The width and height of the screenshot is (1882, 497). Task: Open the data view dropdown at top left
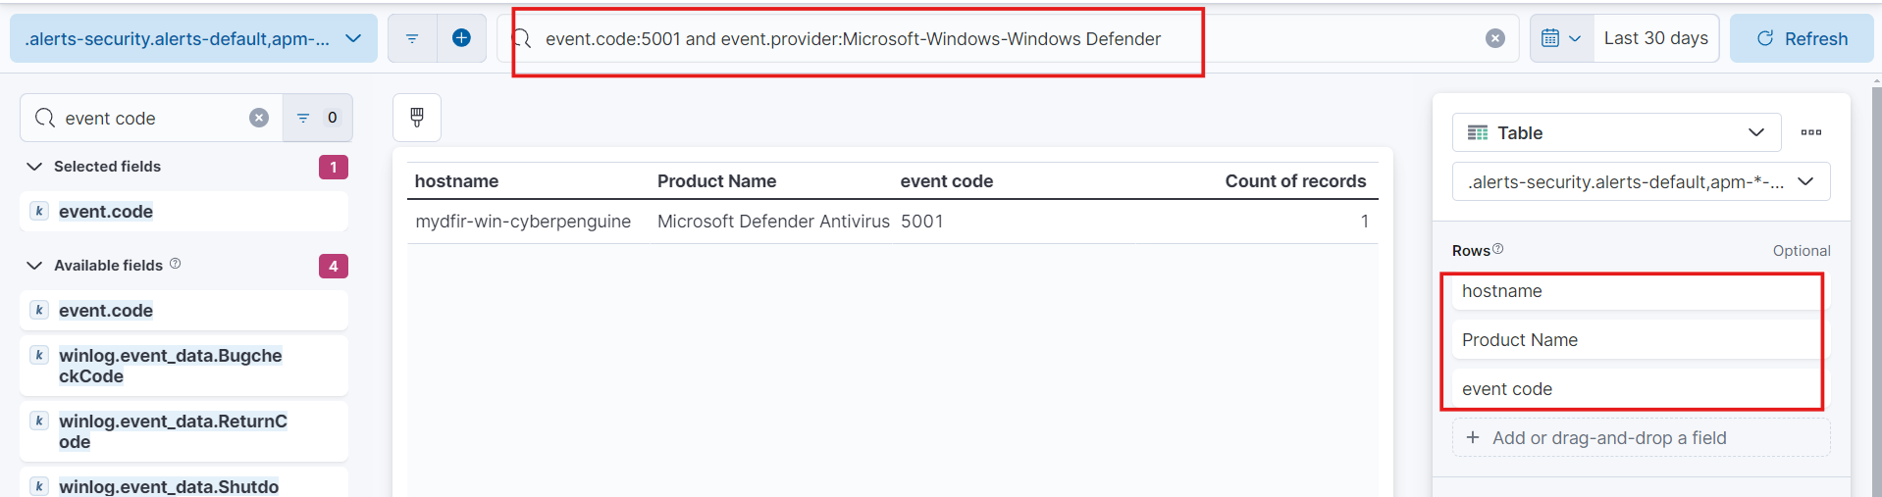click(x=193, y=38)
